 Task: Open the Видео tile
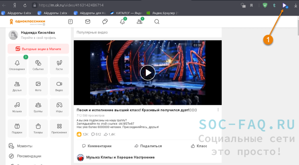coord(59,86)
